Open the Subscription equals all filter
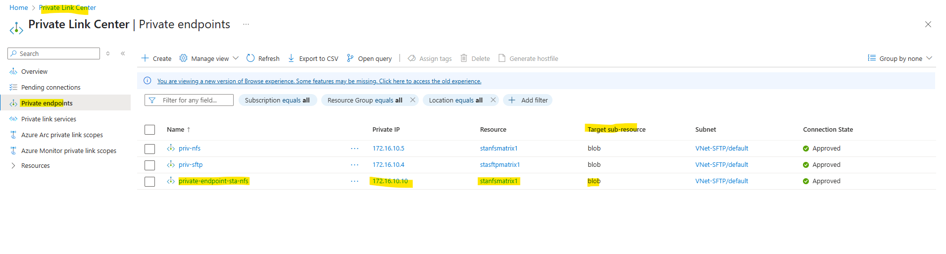The image size is (946, 254). [x=277, y=100]
